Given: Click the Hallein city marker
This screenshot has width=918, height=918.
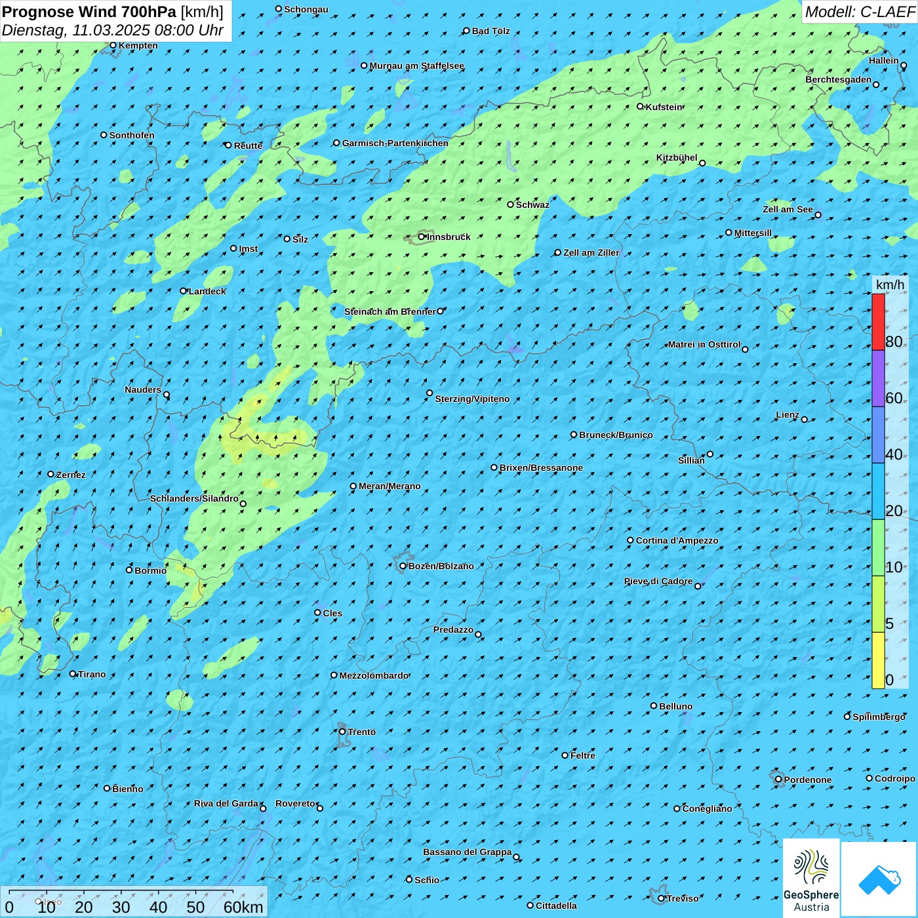Looking at the screenshot, I should coord(904,66).
